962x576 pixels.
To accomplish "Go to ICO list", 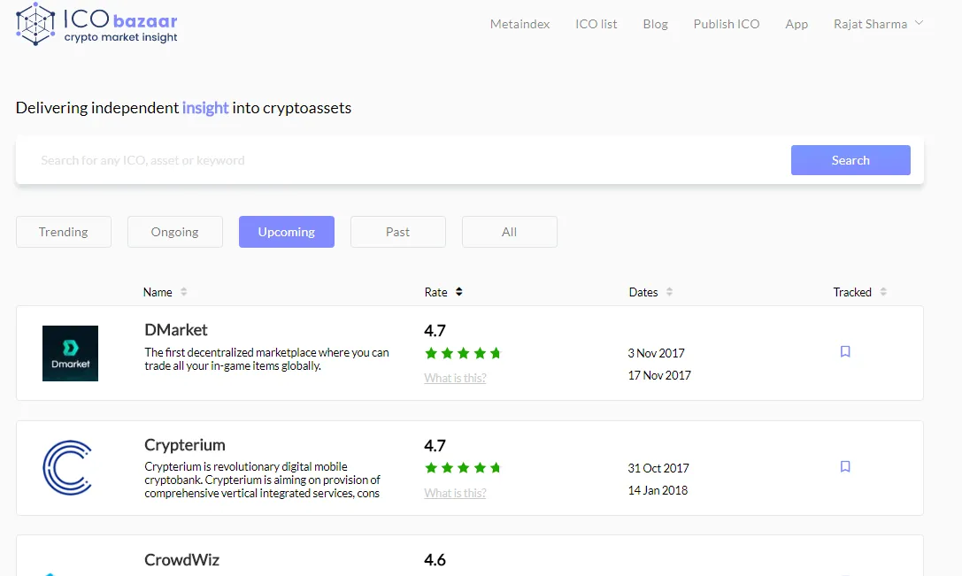I will [x=596, y=24].
